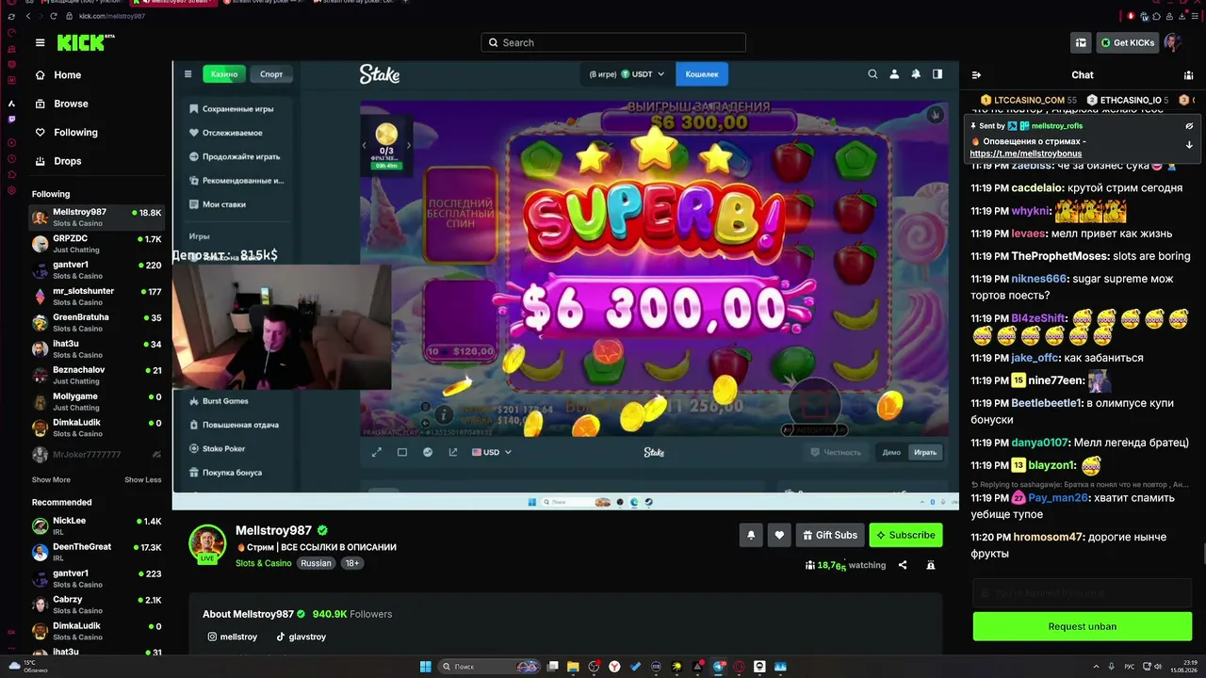Open Мои ставки in Stake sidebar
This screenshot has width=1206, height=678.
[x=218, y=203]
